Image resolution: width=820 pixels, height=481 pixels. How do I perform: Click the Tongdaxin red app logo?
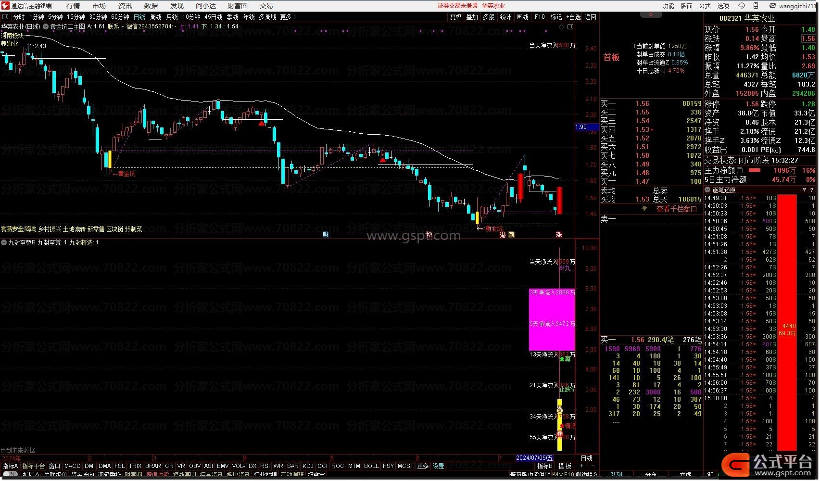pyautogui.click(x=5, y=5)
